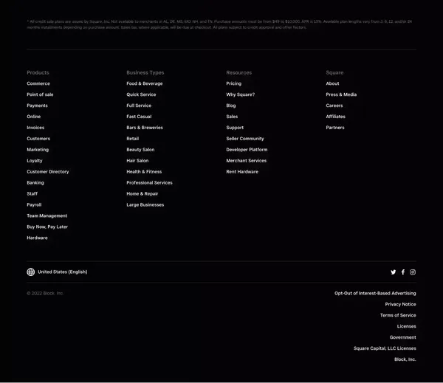The image size is (443, 383).
Task: Go to Payroll page
Action: [34, 204]
